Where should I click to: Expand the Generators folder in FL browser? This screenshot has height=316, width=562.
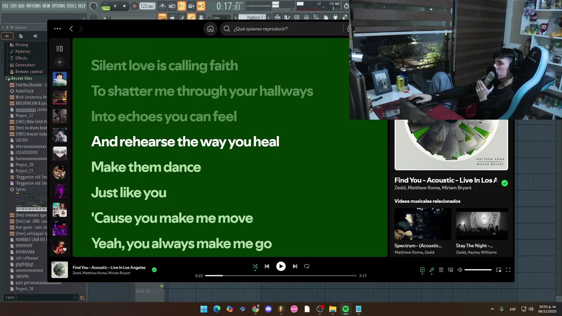[x=25, y=65]
